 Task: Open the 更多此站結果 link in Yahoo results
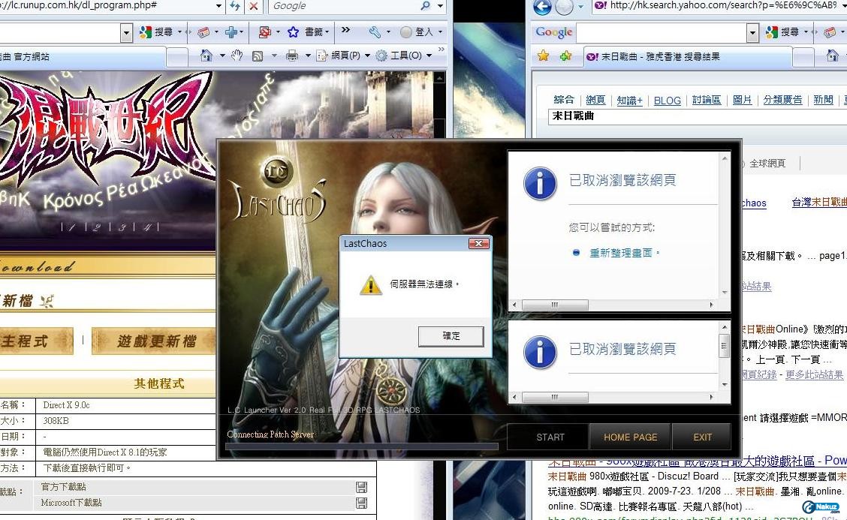tap(814, 374)
